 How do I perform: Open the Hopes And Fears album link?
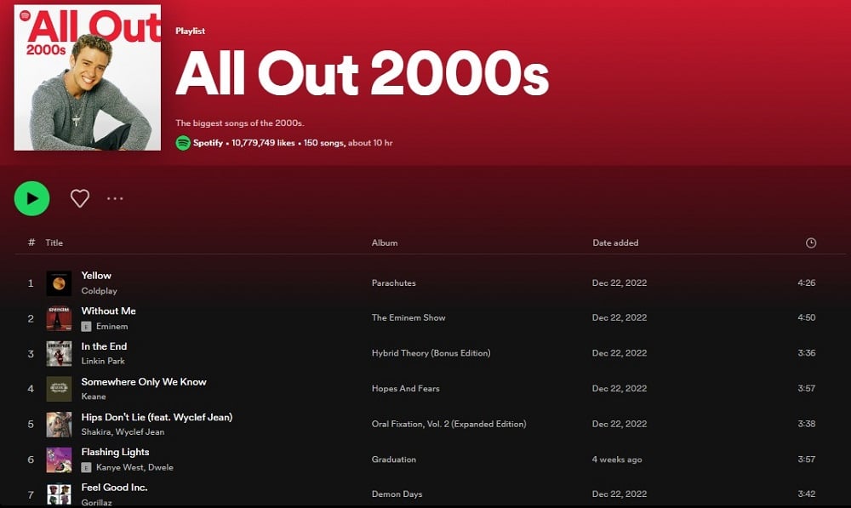[405, 388]
